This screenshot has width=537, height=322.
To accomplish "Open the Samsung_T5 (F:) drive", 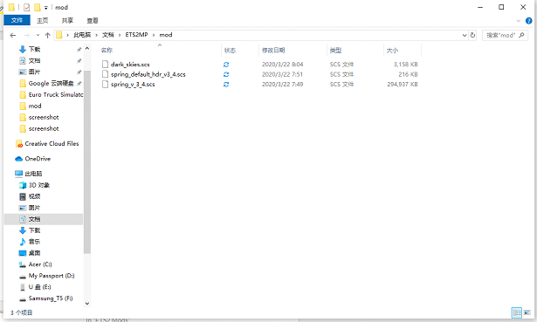I will tap(51, 298).
